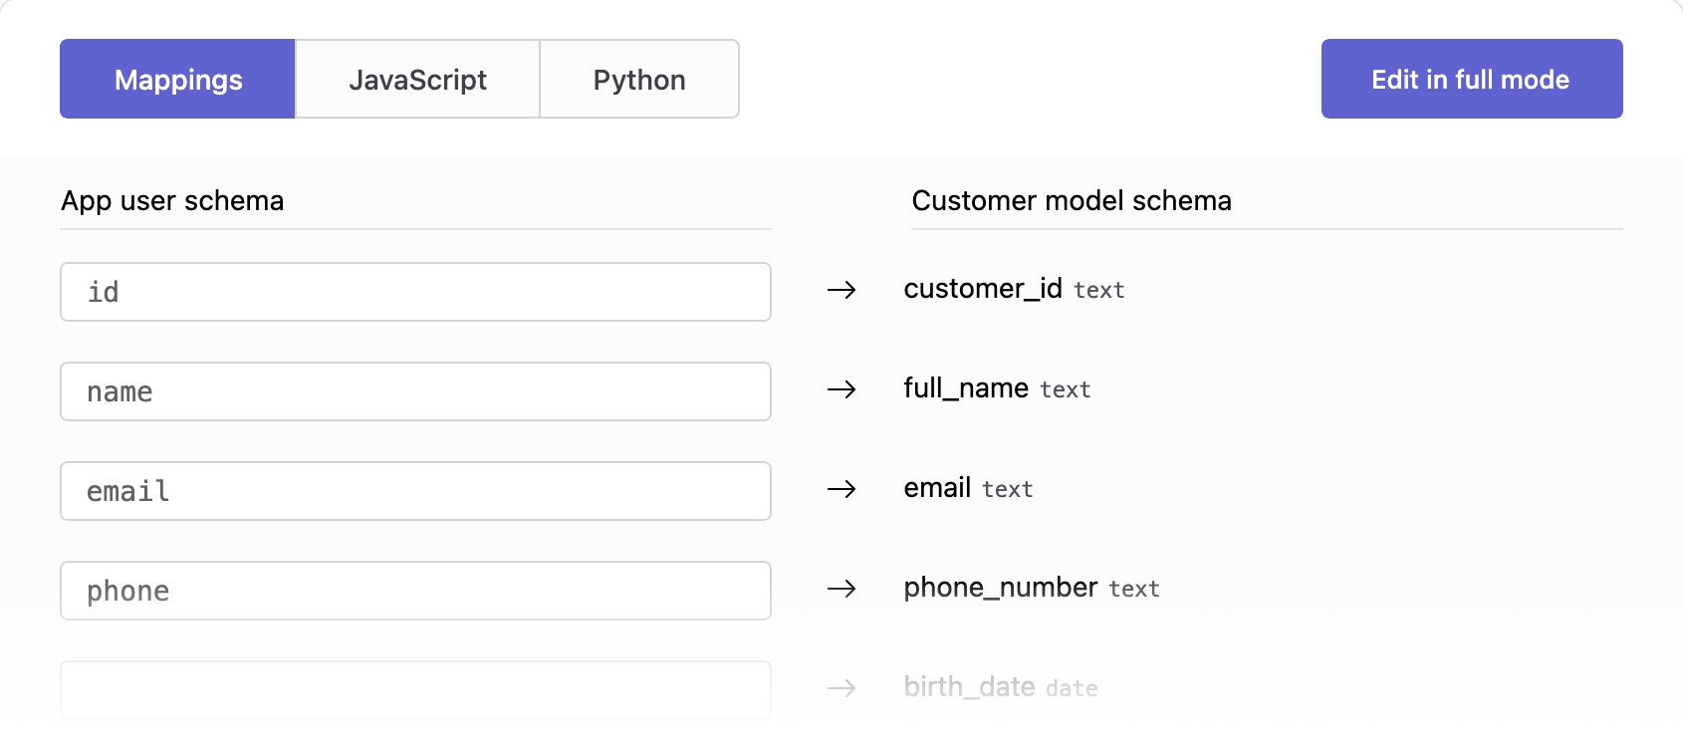Click the arrow icon pointing to full_name

pos(841,389)
